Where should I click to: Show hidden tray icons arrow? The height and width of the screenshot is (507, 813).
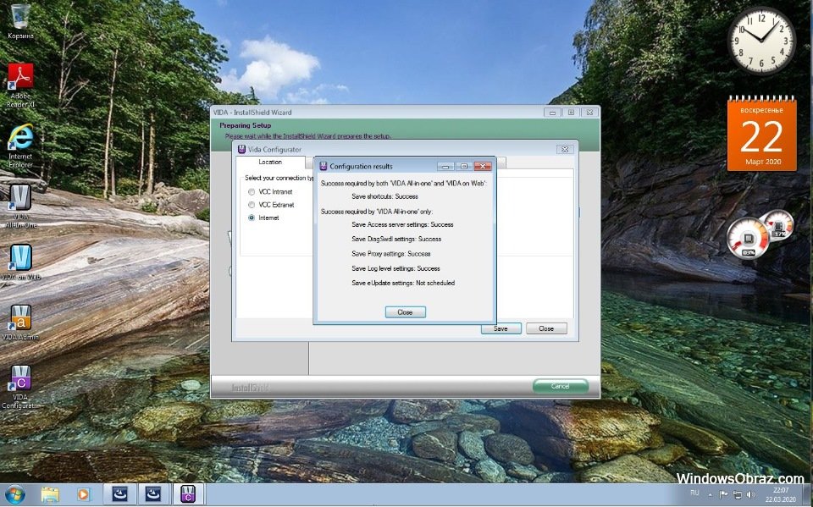pos(711,494)
